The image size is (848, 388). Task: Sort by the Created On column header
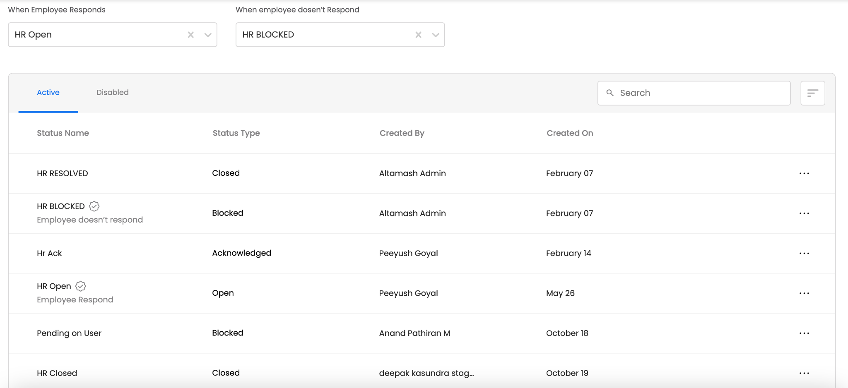pyautogui.click(x=569, y=133)
